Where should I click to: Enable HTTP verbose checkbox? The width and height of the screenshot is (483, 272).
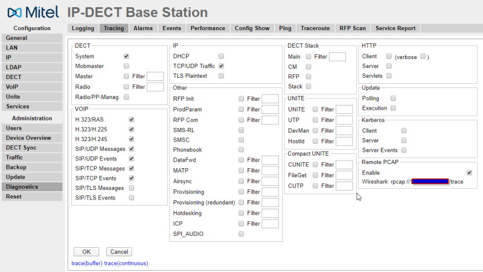[x=423, y=56]
